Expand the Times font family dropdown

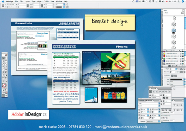coord(149,103)
